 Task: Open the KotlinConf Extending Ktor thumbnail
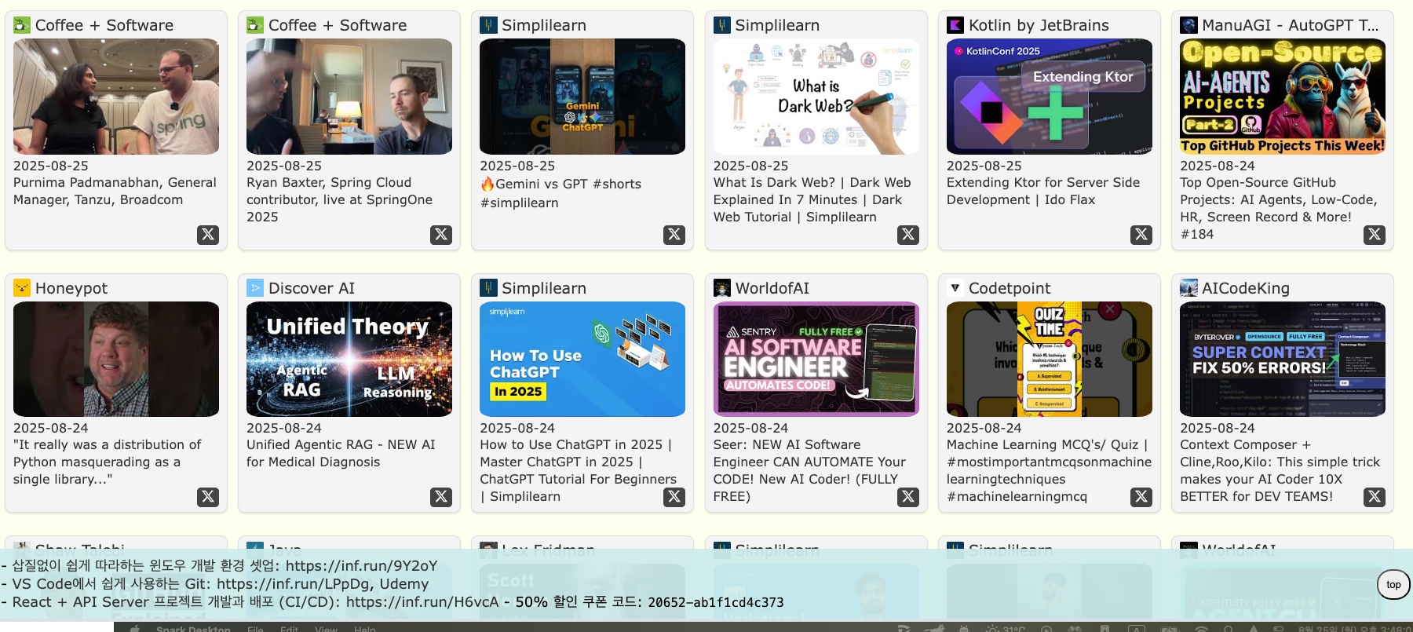click(x=1050, y=97)
